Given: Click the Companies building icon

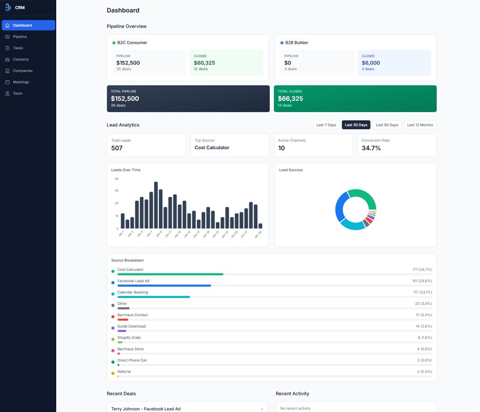Looking at the screenshot, I should (7, 71).
